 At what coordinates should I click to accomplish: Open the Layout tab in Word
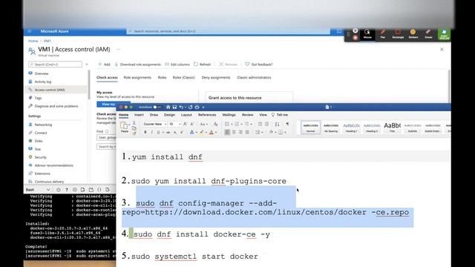pyautogui.click(x=186, y=115)
